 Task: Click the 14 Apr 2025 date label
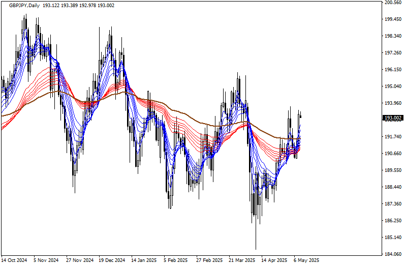pos(274,260)
